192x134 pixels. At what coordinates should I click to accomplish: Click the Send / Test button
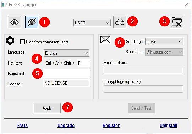click(x=142, y=108)
